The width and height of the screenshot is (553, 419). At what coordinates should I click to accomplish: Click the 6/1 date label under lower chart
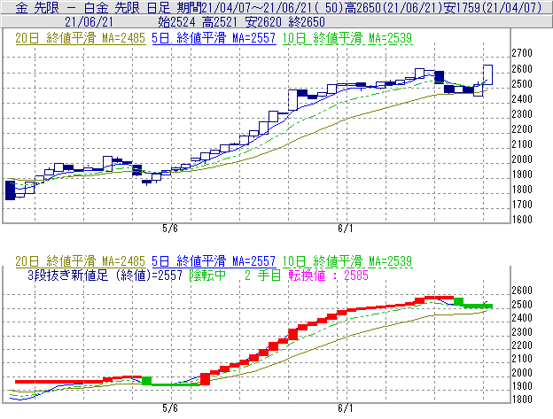(x=346, y=408)
